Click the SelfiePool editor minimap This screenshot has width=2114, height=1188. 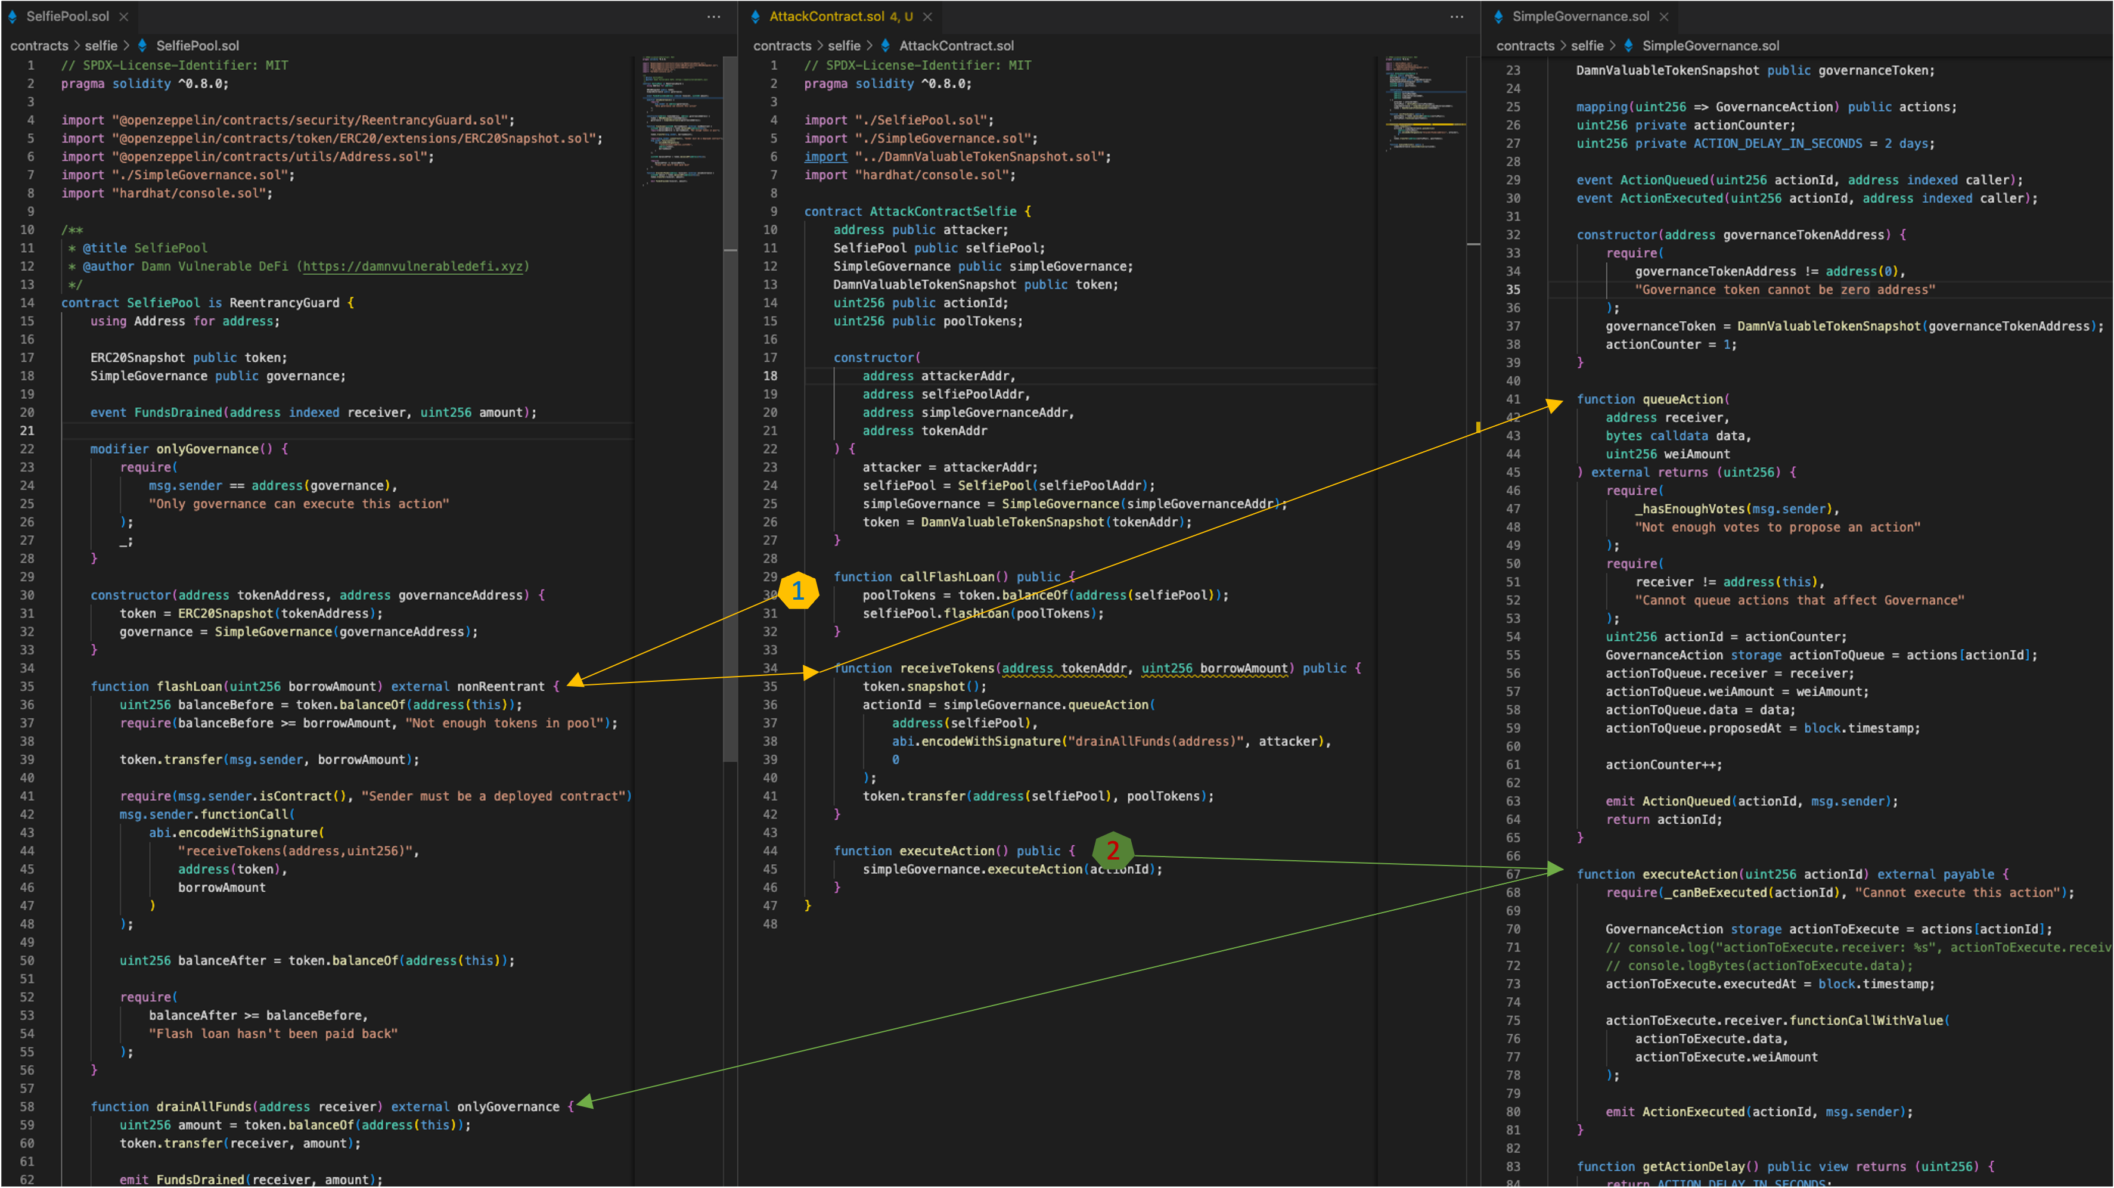[x=678, y=123]
